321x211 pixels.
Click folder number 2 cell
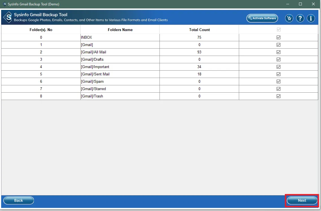click(x=41, y=52)
